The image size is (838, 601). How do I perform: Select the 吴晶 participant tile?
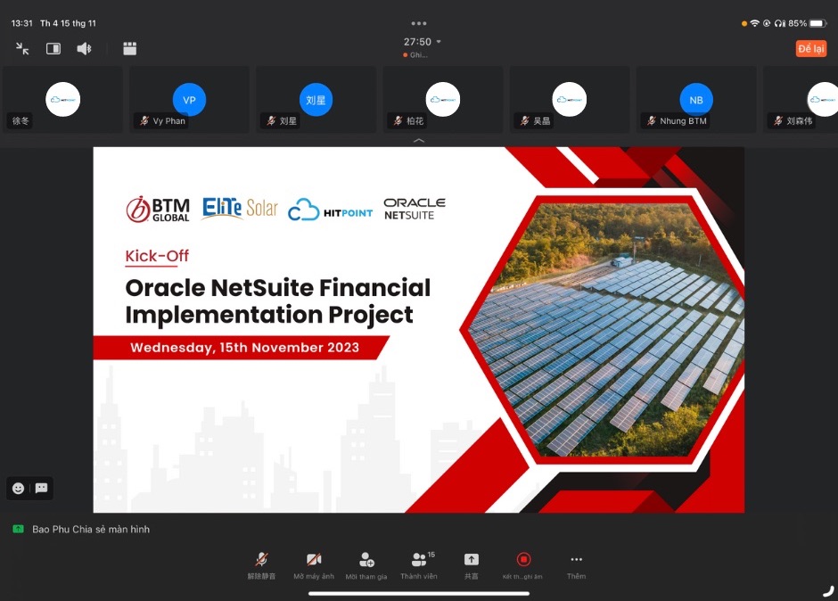coord(569,100)
